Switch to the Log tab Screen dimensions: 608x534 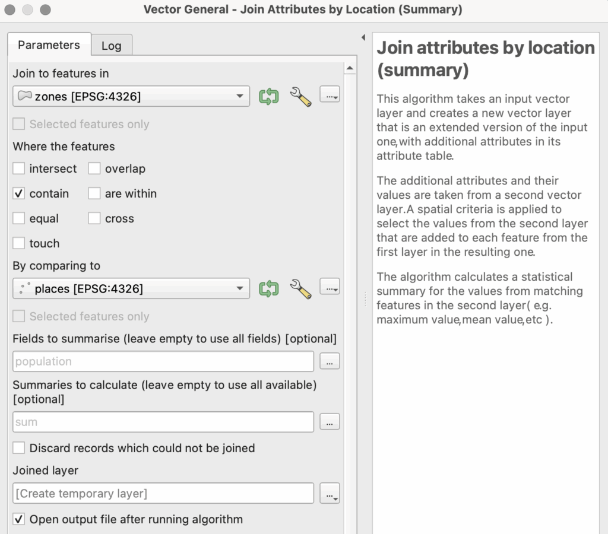pyautogui.click(x=111, y=46)
